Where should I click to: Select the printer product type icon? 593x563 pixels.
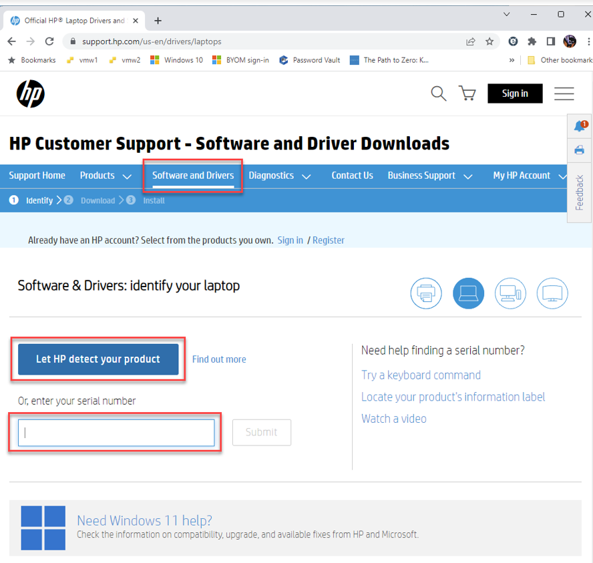[426, 293]
